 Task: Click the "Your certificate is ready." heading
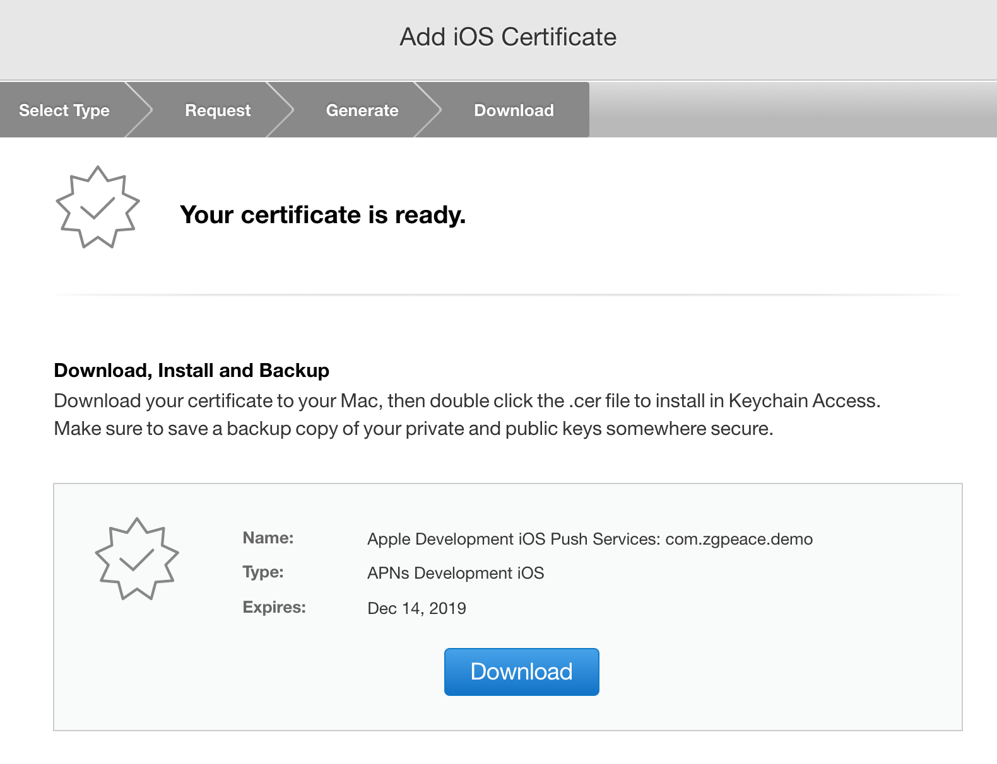322,215
